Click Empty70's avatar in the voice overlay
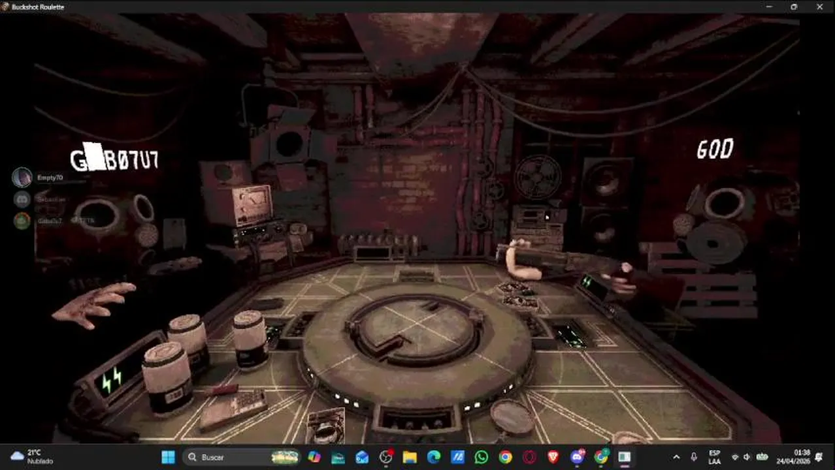 (22, 177)
